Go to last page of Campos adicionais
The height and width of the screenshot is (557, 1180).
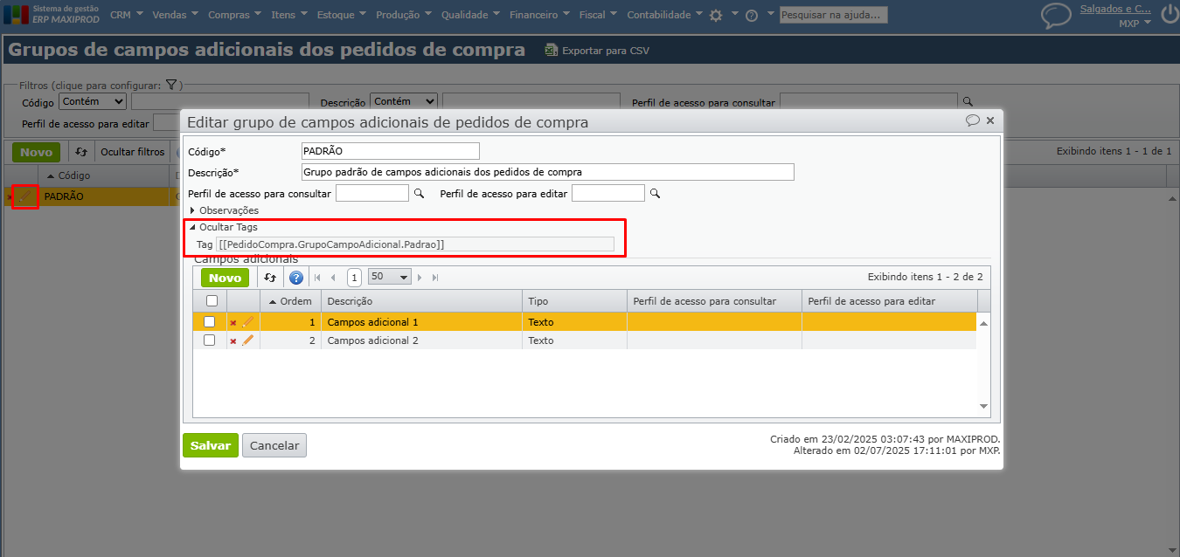pos(435,278)
